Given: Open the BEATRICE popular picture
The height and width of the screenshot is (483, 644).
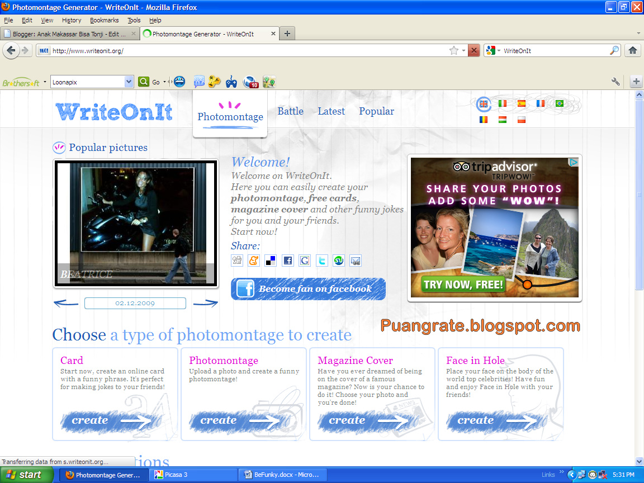Looking at the screenshot, I should [x=135, y=224].
